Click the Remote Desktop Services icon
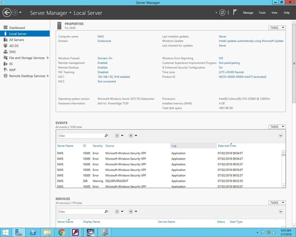Image resolution: width=296 pixels, height=237 pixels. (5, 76)
